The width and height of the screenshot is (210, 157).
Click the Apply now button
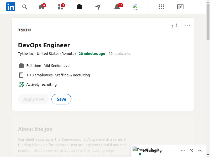click(34, 99)
